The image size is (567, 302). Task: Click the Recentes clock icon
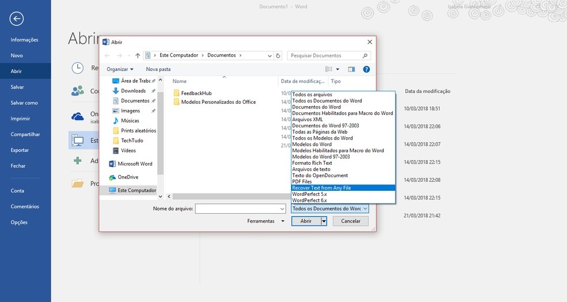tap(77, 68)
